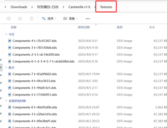167x128 pixels.
Task: Collapse the 本周早些时候 group
Action: (x=6, y=101)
